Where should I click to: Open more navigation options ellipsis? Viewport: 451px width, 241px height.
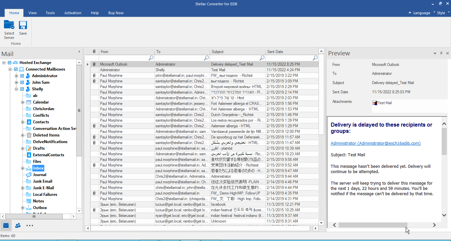[x=30, y=226]
